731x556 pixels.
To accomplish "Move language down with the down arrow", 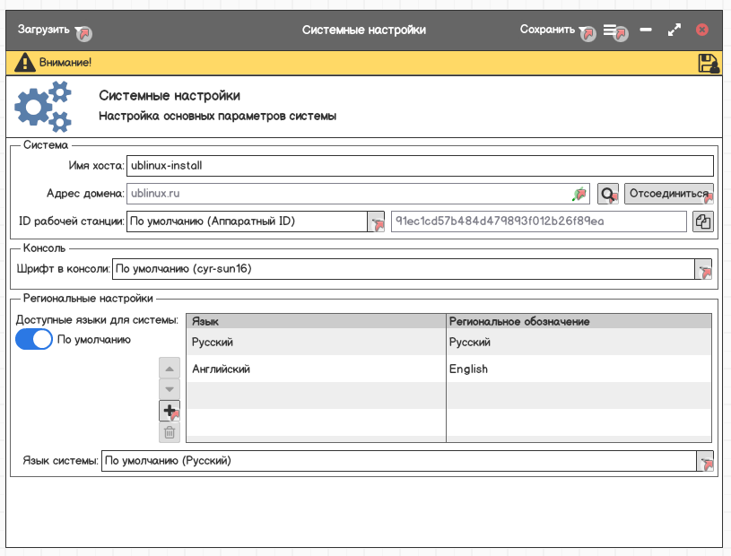I will point(169,389).
